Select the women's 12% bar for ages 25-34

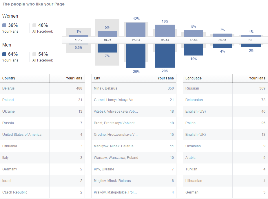136,29
